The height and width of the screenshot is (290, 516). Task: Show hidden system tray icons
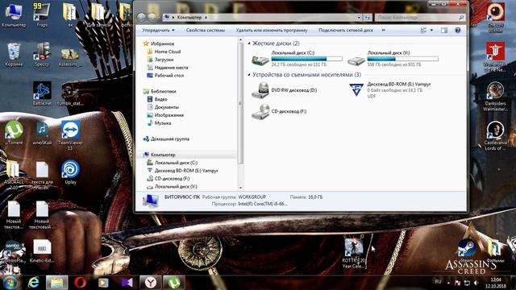coord(448,283)
